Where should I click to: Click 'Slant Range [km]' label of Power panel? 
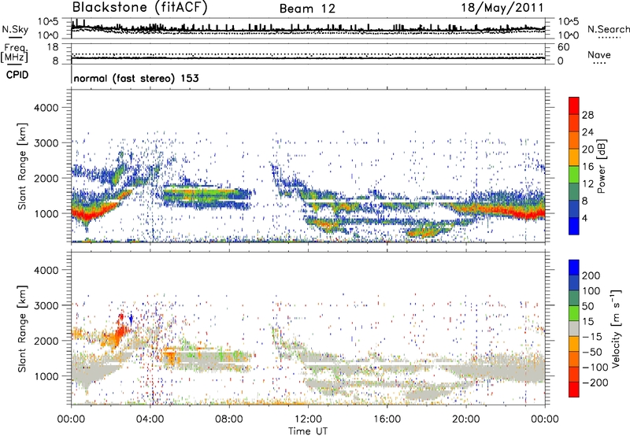pyautogui.click(x=22, y=166)
